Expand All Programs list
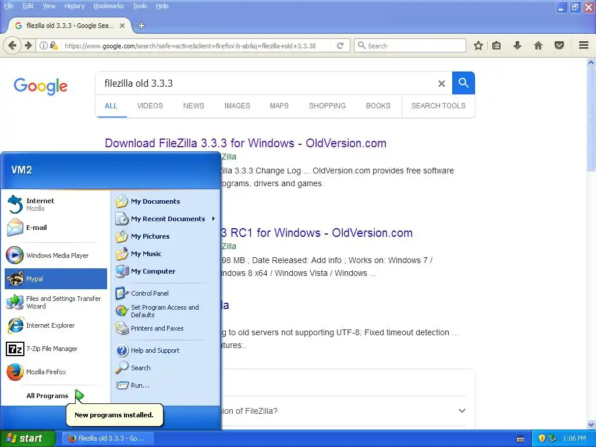 coord(55,396)
